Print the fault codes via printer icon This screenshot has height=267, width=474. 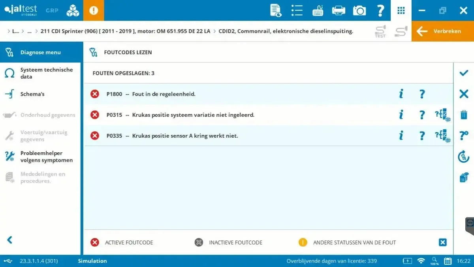[x=338, y=11]
